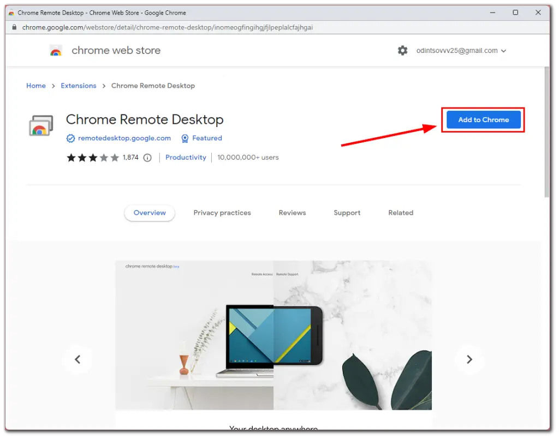Show previous screenshot with left arrow
This screenshot has width=559, height=439.
(x=78, y=359)
